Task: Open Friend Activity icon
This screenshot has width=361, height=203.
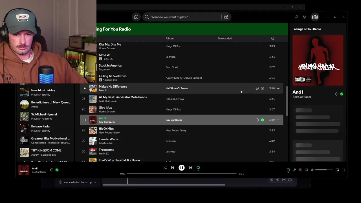Action: (x=304, y=17)
